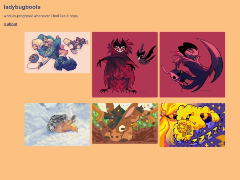Open the crescent-winged creature artwork

click(x=192, y=64)
